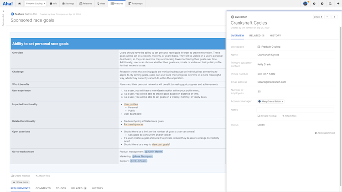Select the customer Overview tab
342x192 pixels.
click(x=237, y=35)
